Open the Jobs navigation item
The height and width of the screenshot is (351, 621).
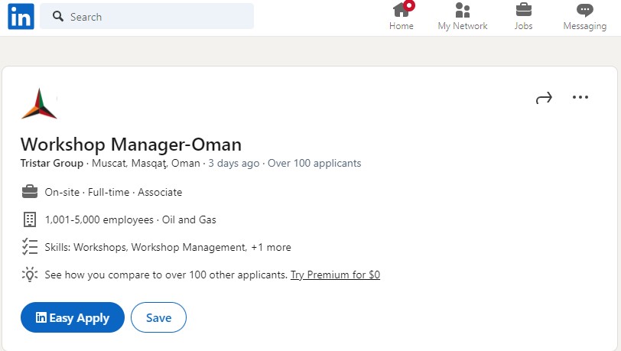524,16
